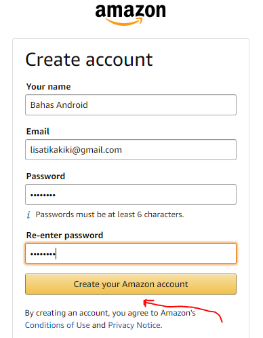Click the masked dots in Password field
Viewport: 263px width, 338px height.
coord(43,195)
